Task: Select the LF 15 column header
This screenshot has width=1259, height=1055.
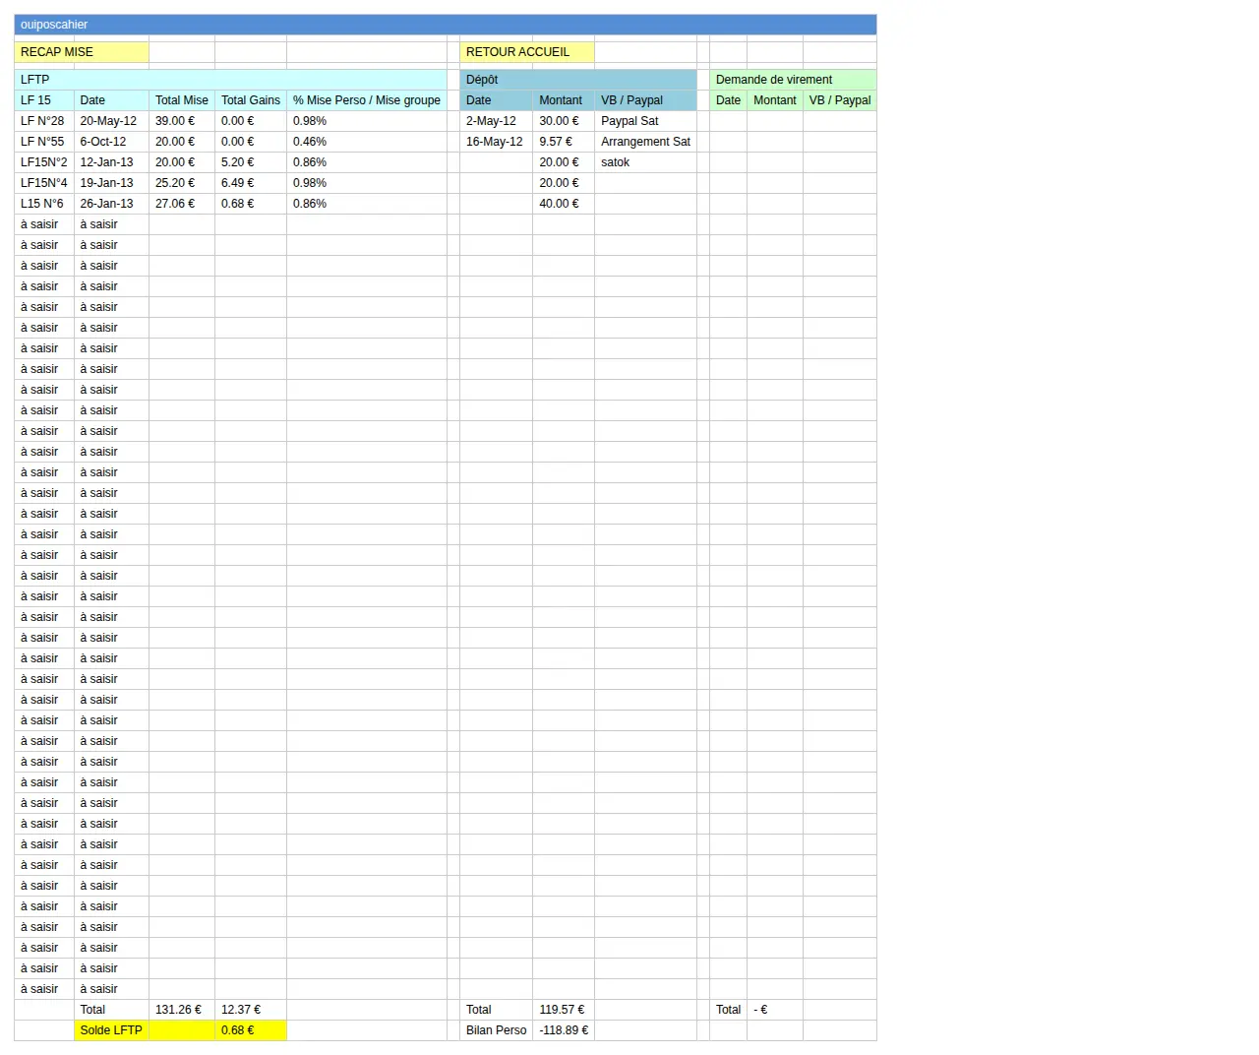Action: point(44,100)
